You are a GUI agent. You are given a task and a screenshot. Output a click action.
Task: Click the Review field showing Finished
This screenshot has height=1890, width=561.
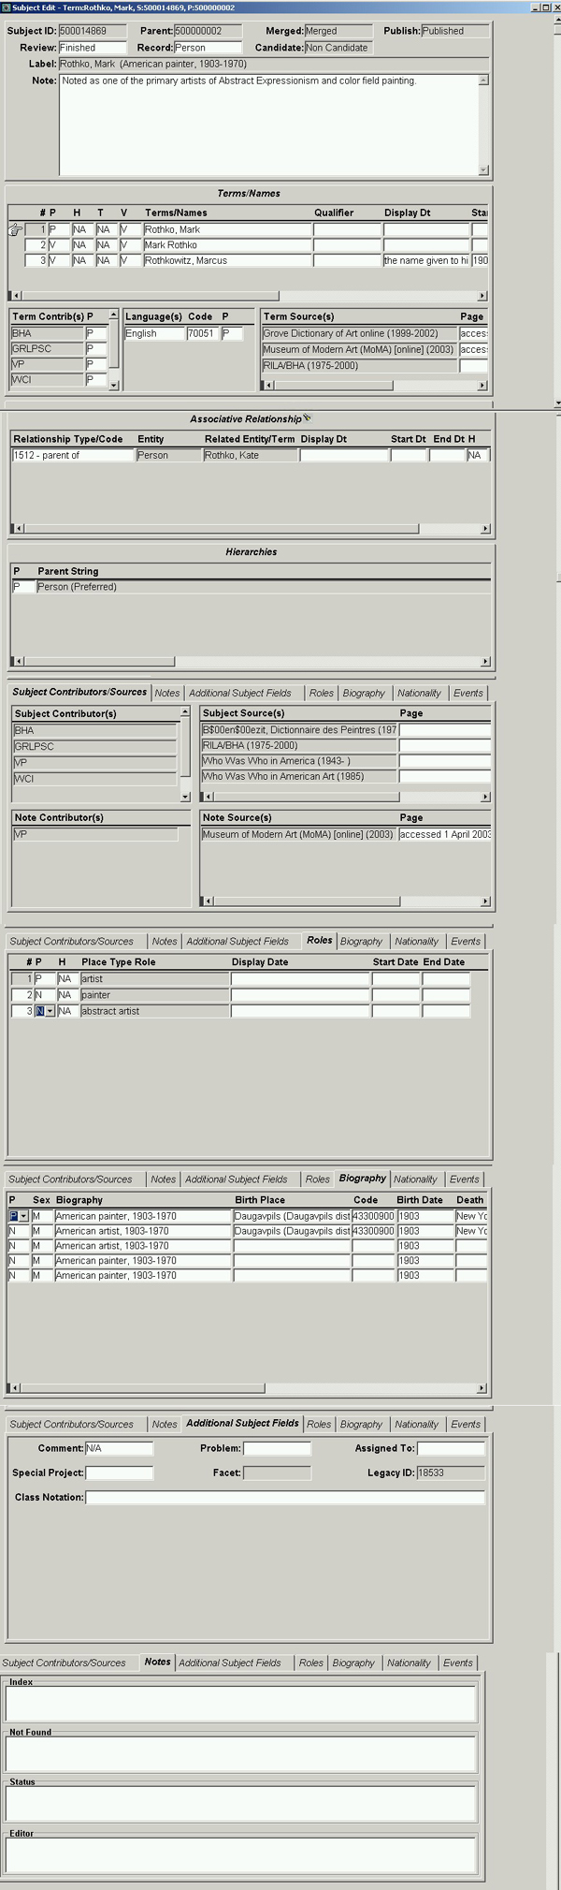click(x=93, y=48)
